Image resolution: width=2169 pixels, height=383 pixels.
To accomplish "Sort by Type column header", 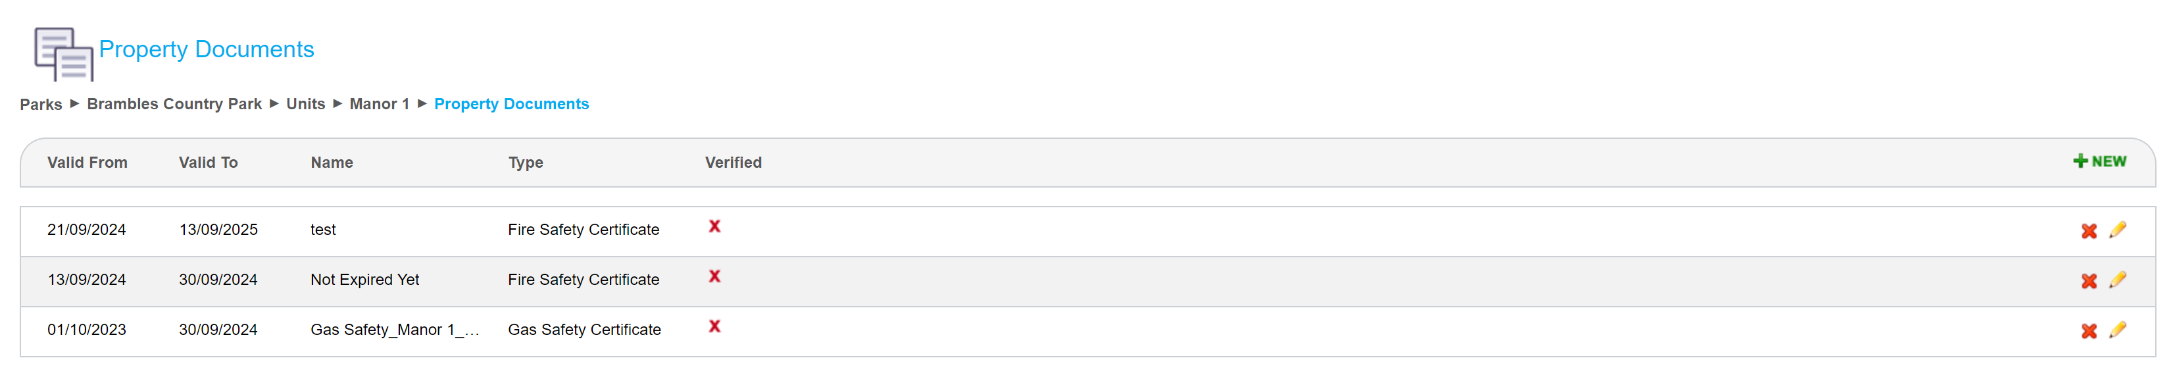I will [x=526, y=163].
